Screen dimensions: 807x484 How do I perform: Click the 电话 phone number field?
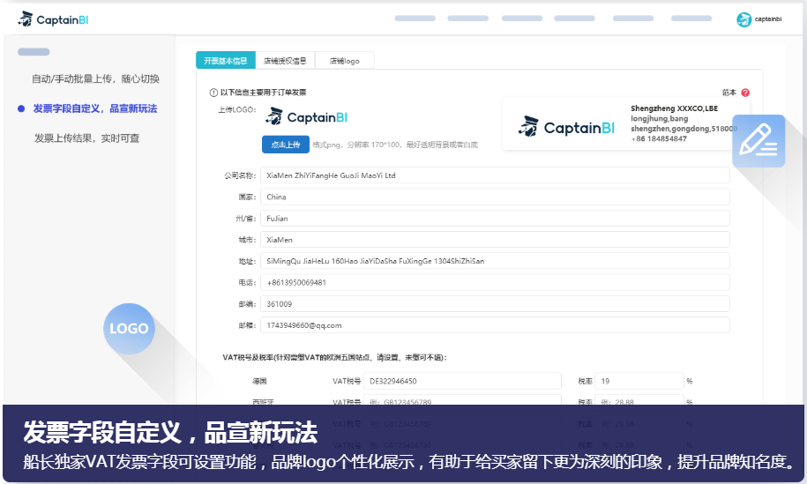[495, 282]
